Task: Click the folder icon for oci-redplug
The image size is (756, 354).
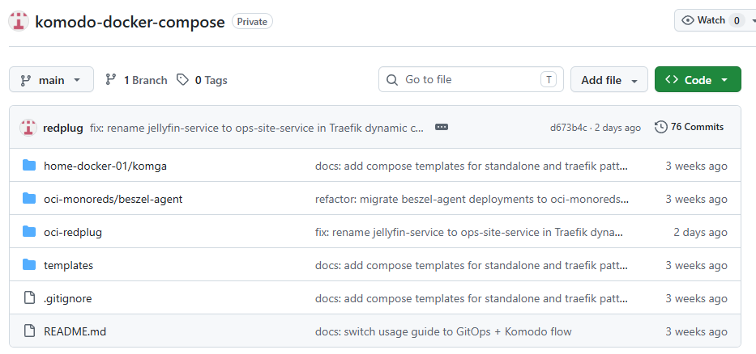Action: tap(29, 232)
